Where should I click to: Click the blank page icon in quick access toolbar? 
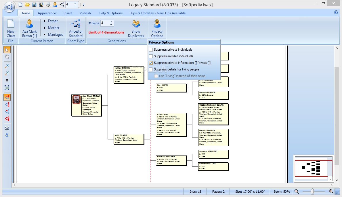tap(20, 4)
